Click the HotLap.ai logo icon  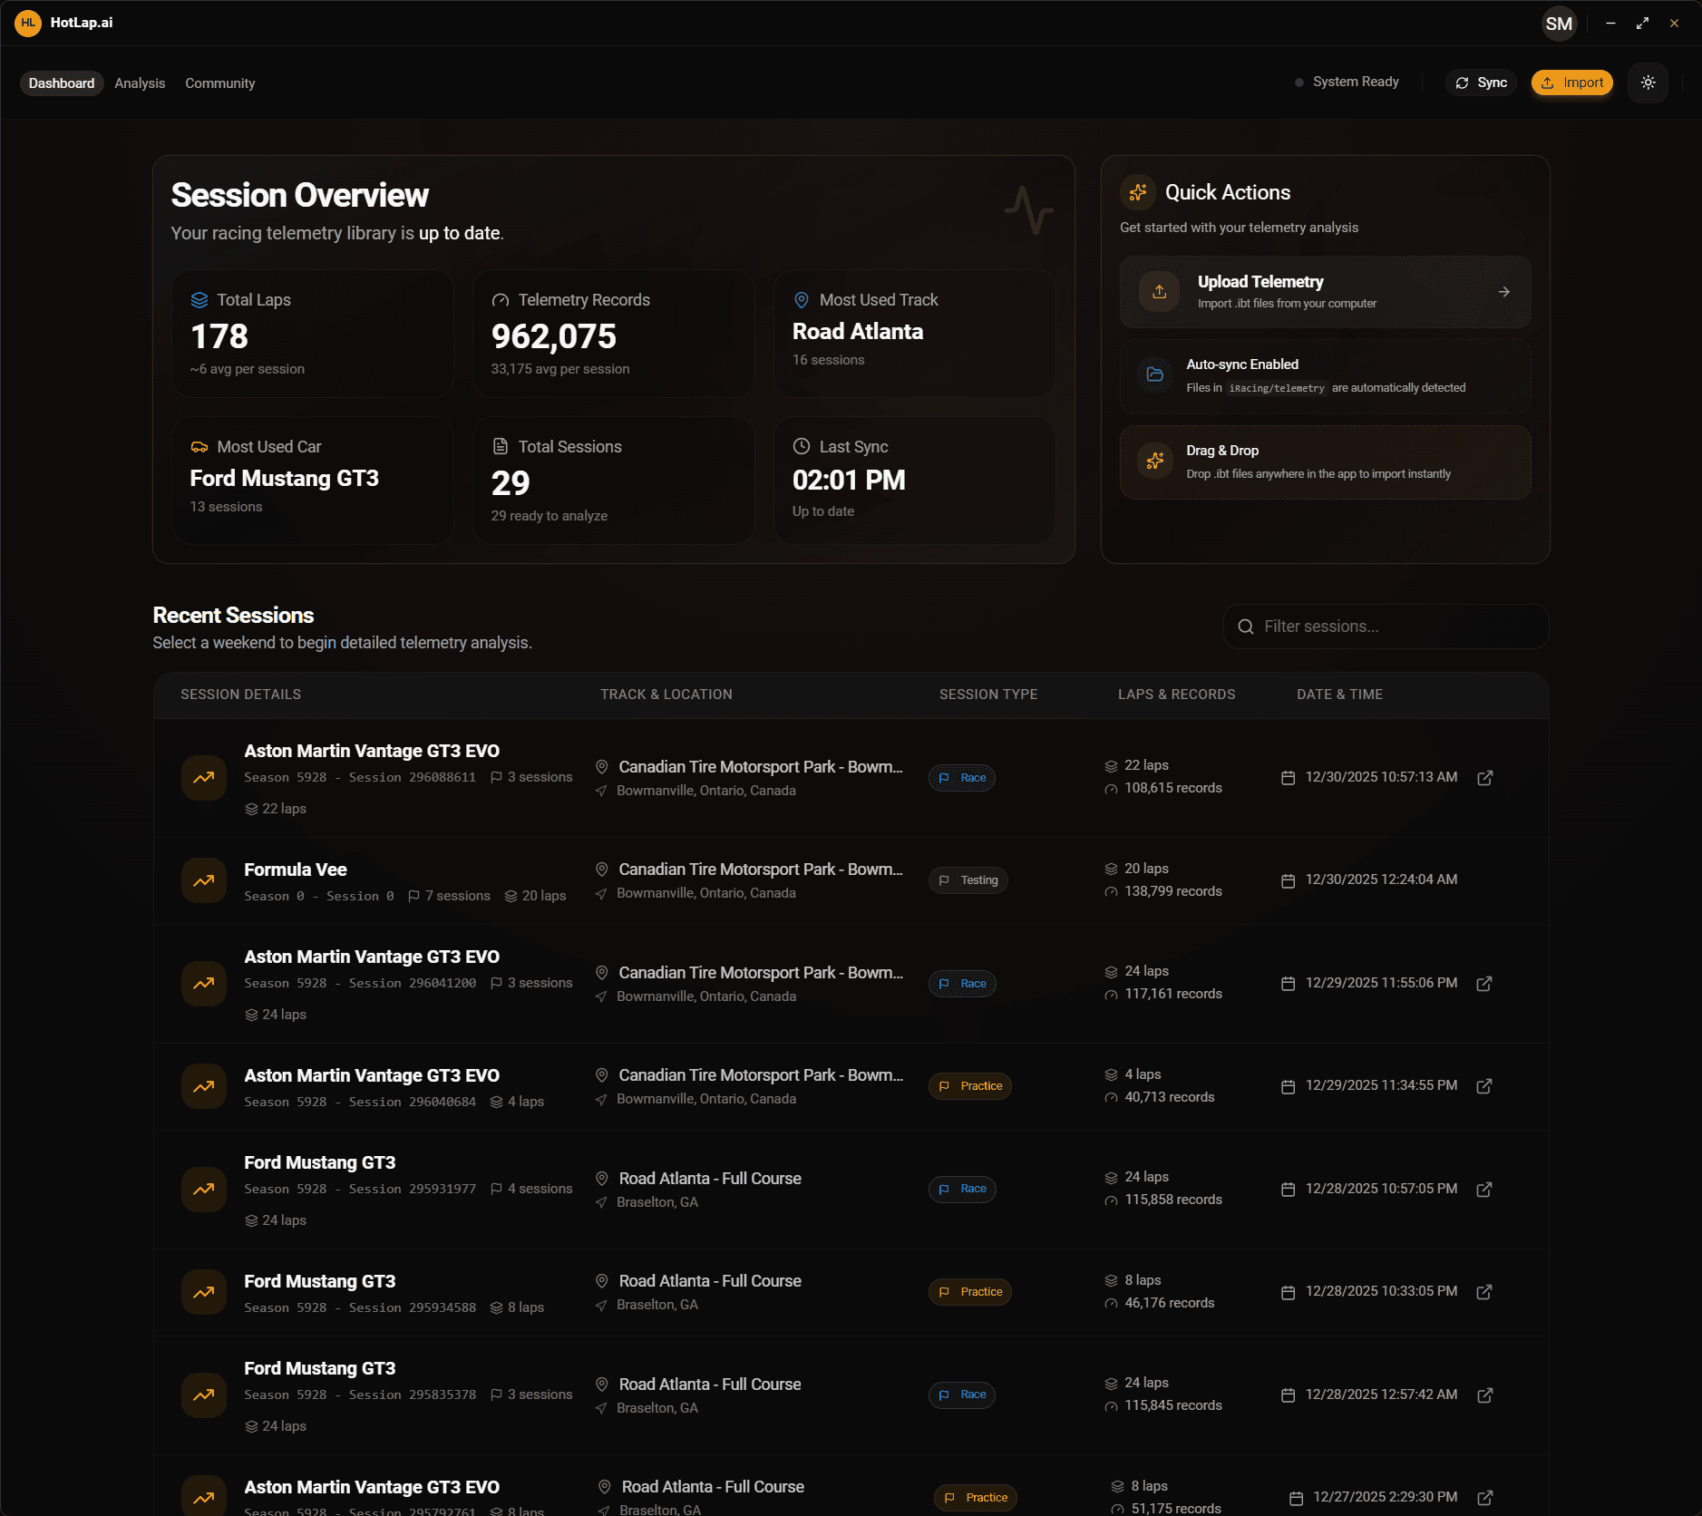tap(28, 22)
